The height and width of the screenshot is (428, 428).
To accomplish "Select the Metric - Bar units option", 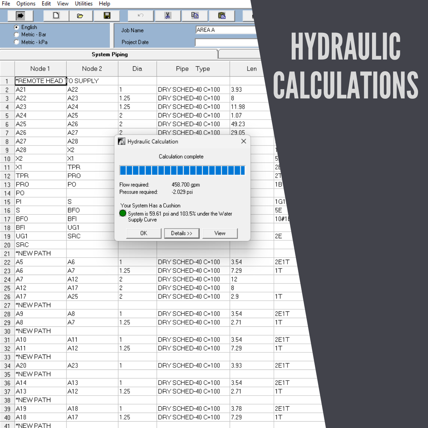I will pyautogui.click(x=16, y=35).
